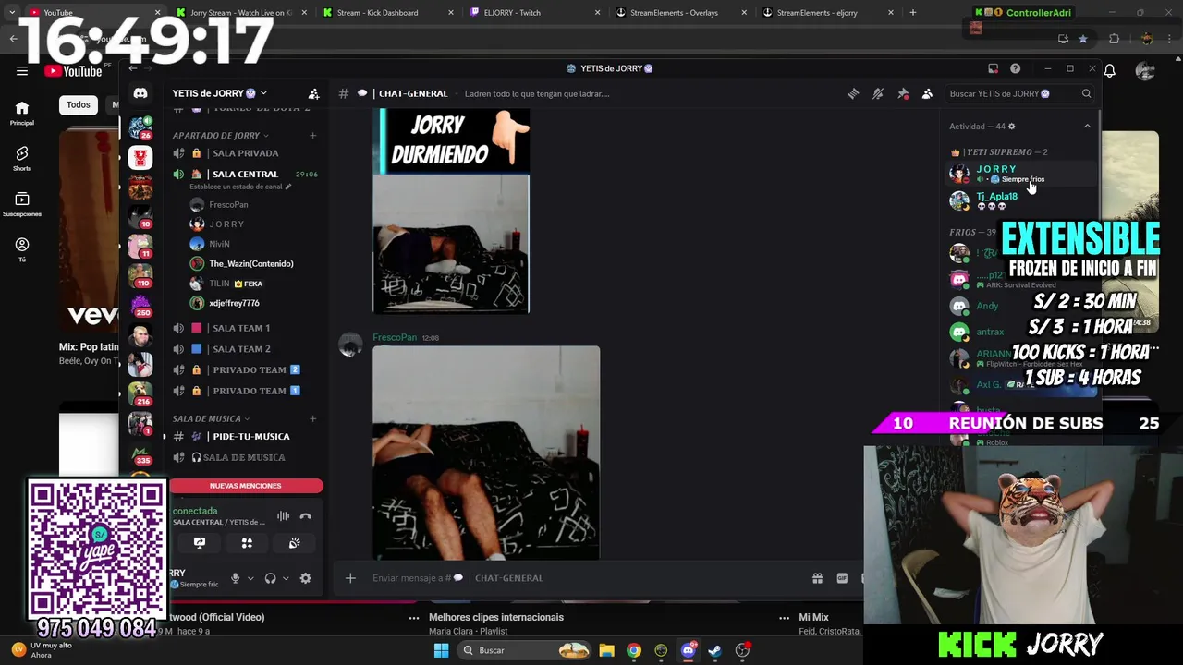Switch to ELJORRY - Twitch tab
The height and width of the screenshot is (665, 1183).
coord(534,13)
